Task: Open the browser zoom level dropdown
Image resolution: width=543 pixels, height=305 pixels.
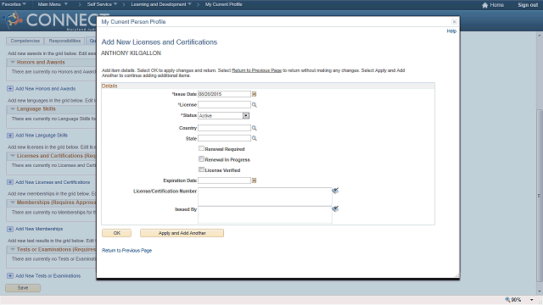Action: coord(531,300)
